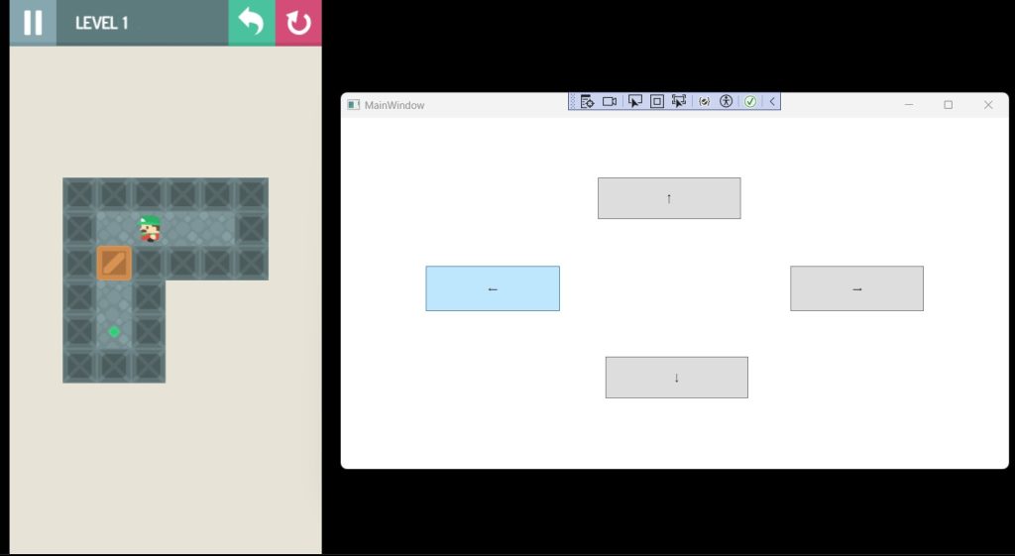Click the up arrow button in MainWindow
The width and height of the screenshot is (1015, 556).
669,198
